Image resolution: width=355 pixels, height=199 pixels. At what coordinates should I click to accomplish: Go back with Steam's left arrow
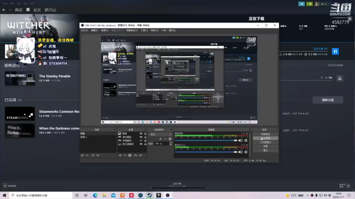tap(4, 10)
